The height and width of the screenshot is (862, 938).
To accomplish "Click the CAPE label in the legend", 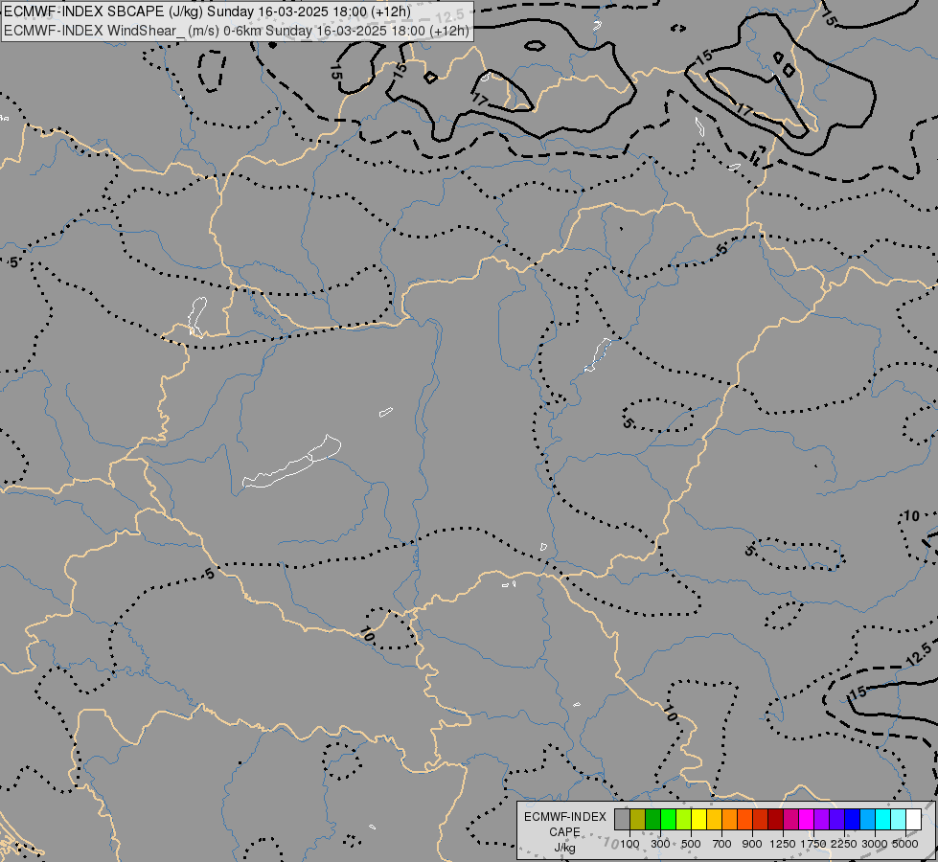I will pos(564,832).
